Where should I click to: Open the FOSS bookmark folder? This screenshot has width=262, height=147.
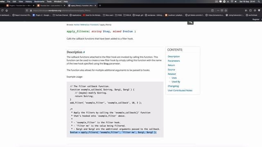[118, 15]
